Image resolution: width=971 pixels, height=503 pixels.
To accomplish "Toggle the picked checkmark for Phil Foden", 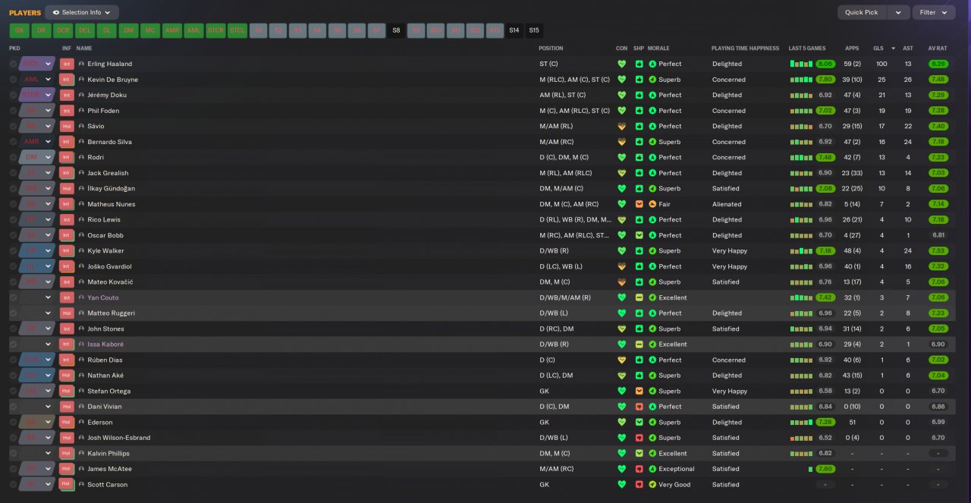I will click(14, 111).
